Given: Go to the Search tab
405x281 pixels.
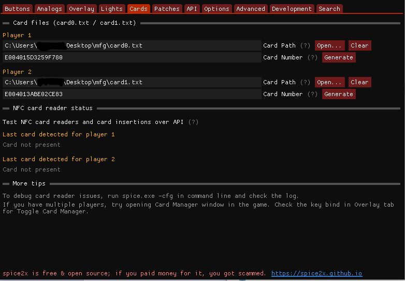Looking at the screenshot, I should click(x=329, y=9).
